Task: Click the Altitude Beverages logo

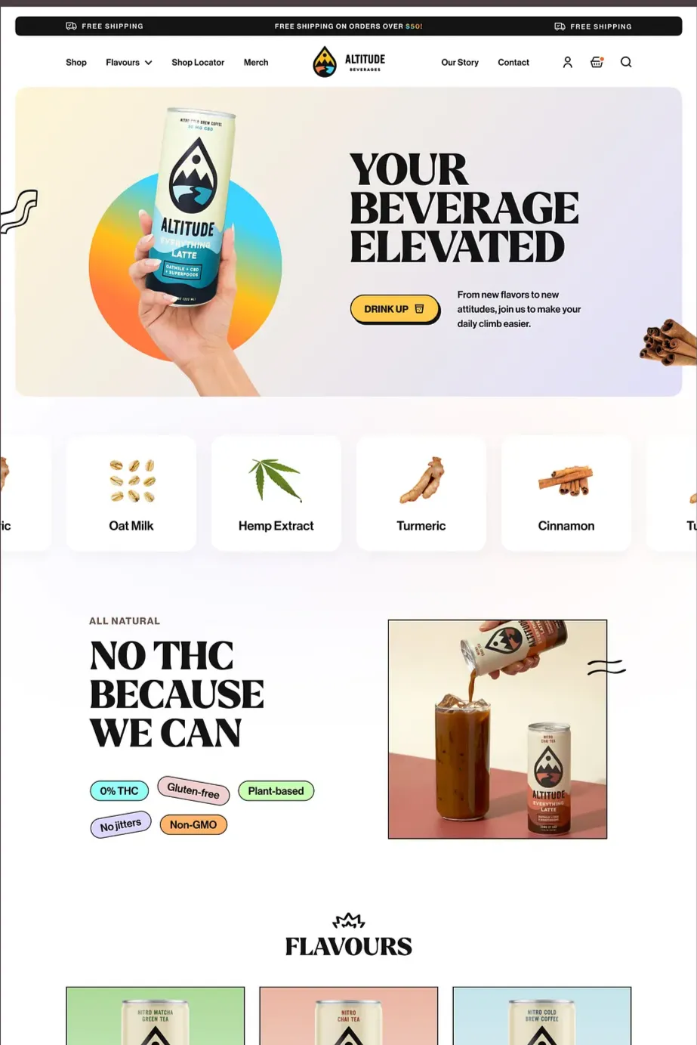Action: (349, 62)
